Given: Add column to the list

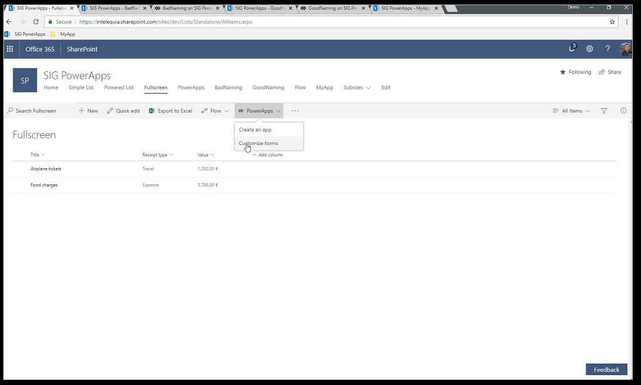Looking at the screenshot, I should (x=268, y=155).
